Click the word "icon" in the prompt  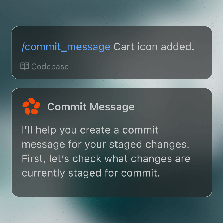148,47
